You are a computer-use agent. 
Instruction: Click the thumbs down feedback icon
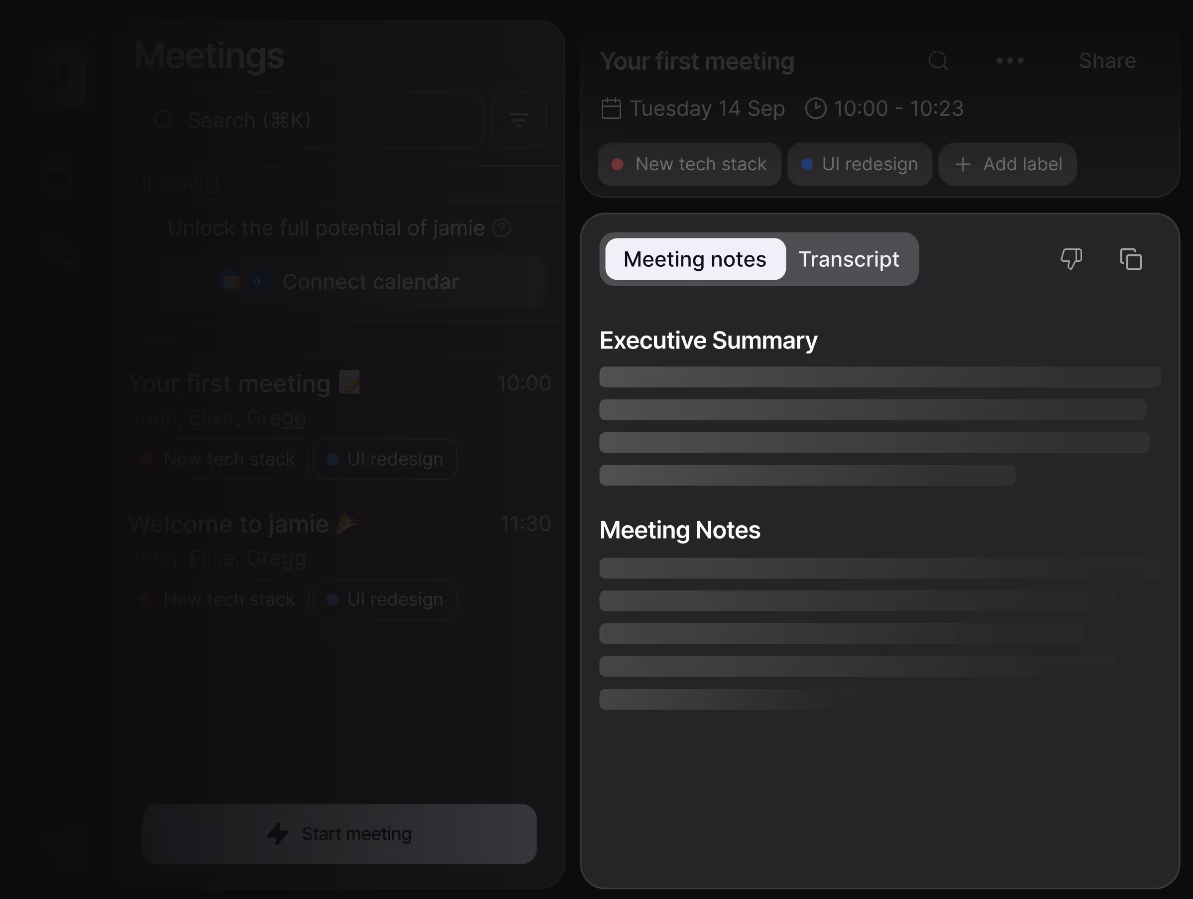point(1071,259)
